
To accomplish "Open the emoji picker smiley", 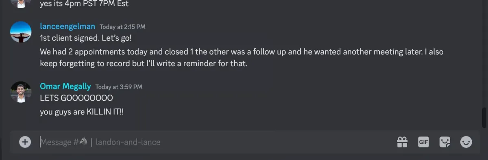I will pos(466,142).
